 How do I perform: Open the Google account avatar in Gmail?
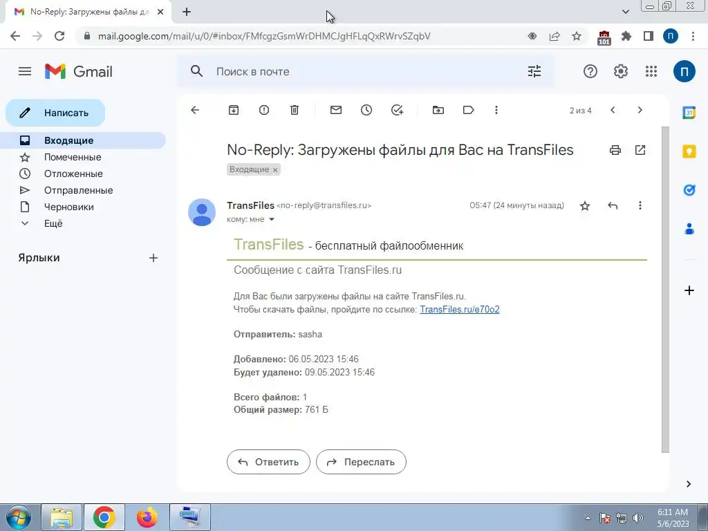684,71
